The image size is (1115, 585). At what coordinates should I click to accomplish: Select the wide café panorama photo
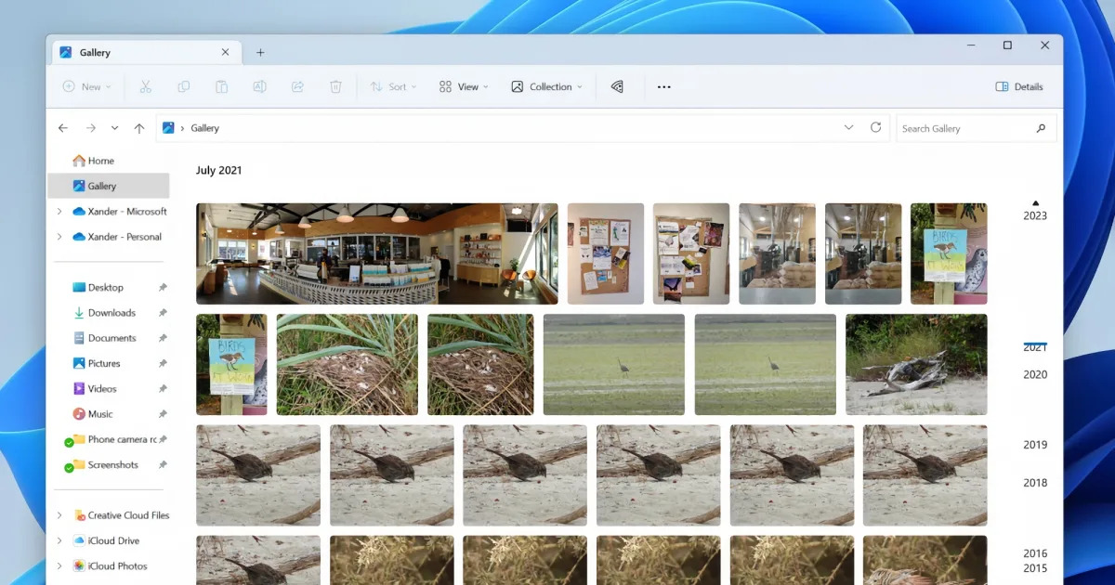(x=377, y=253)
